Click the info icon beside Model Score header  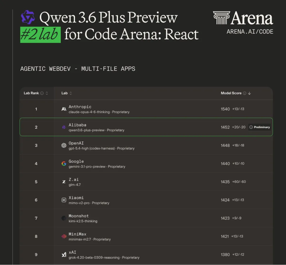(244, 93)
